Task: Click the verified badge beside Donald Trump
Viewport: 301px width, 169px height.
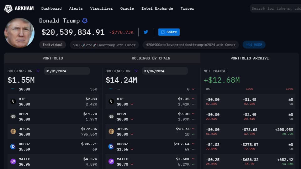Action: 85,21
